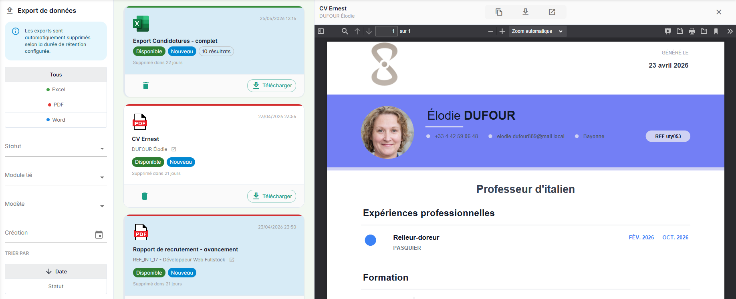This screenshot has height=299, width=736.
Task: Select the Export Candidatures - complet title
Action: click(175, 41)
